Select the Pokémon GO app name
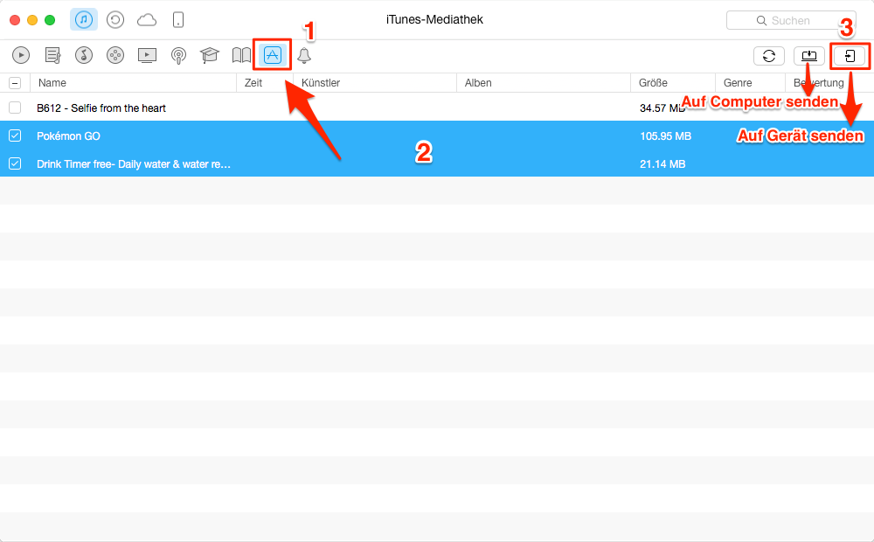The image size is (874, 542). [x=68, y=136]
